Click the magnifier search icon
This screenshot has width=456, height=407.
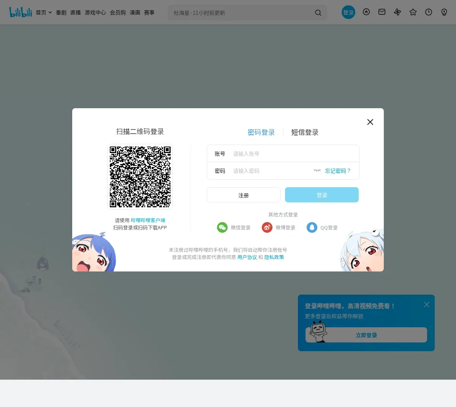[318, 13]
